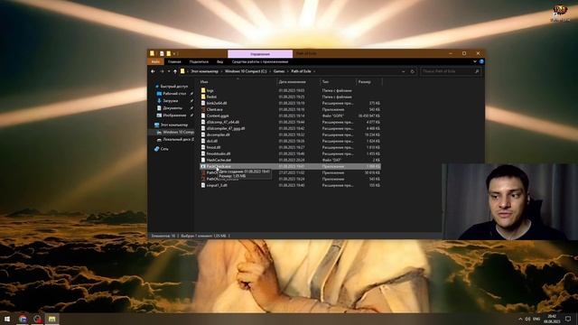Click the Управление contextual tab
The width and height of the screenshot is (578, 325).
click(x=260, y=54)
